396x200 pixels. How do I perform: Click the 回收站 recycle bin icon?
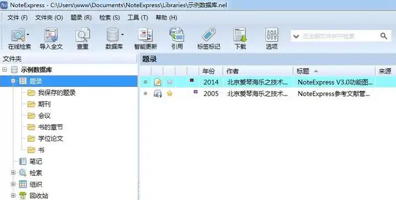pos(23,196)
